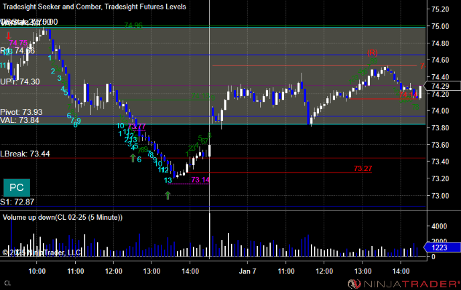Image resolution: width=461 pixels, height=290 pixels.
Task: Click 73.20 on the price axis
Action: 440,178
